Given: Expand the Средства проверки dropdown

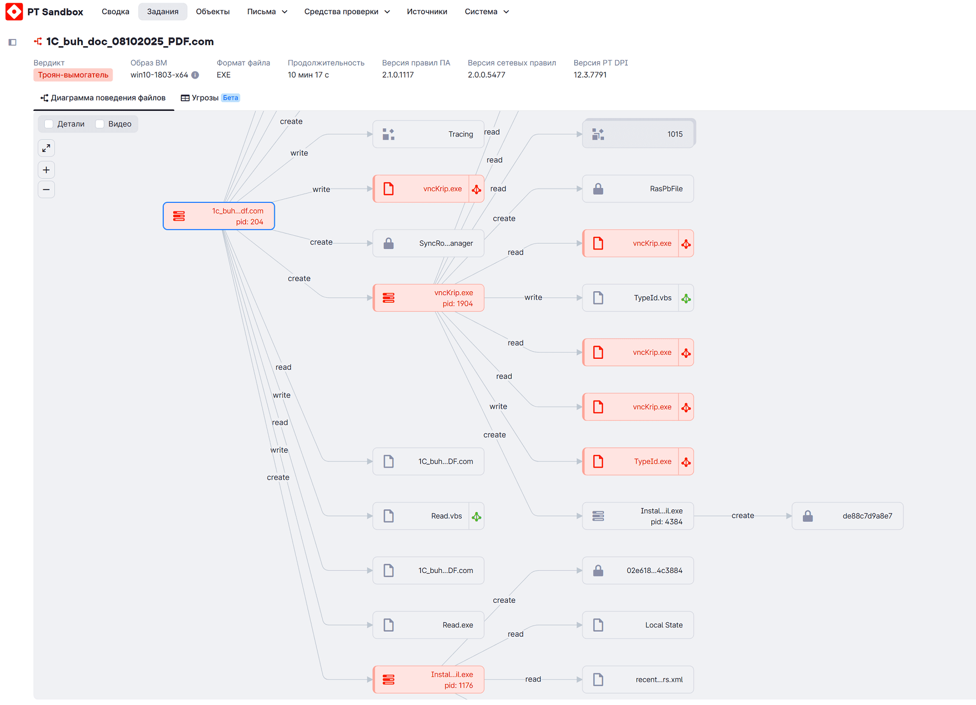Looking at the screenshot, I should (x=347, y=11).
